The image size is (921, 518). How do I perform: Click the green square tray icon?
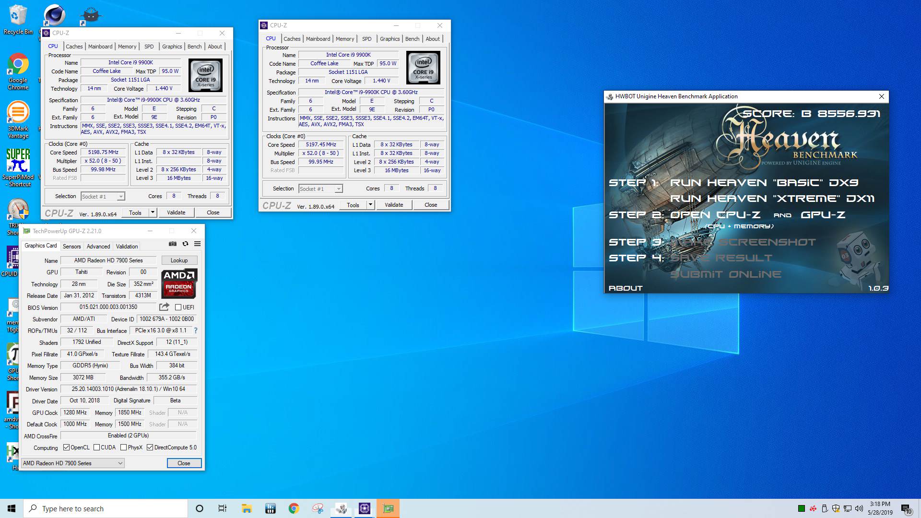point(801,508)
